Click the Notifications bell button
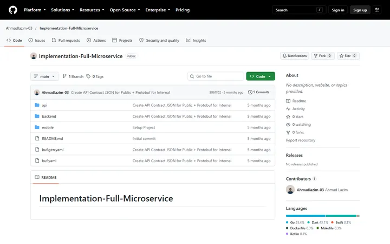The height and width of the screenshot is (244, 390). tap(295, 56)
